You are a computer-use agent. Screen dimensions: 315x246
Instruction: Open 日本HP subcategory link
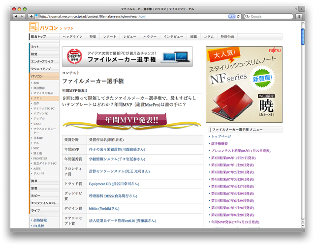pyautogui.click(x=38, y=138)
